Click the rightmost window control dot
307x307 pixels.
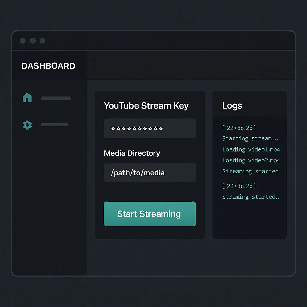(x=43, y=41)
